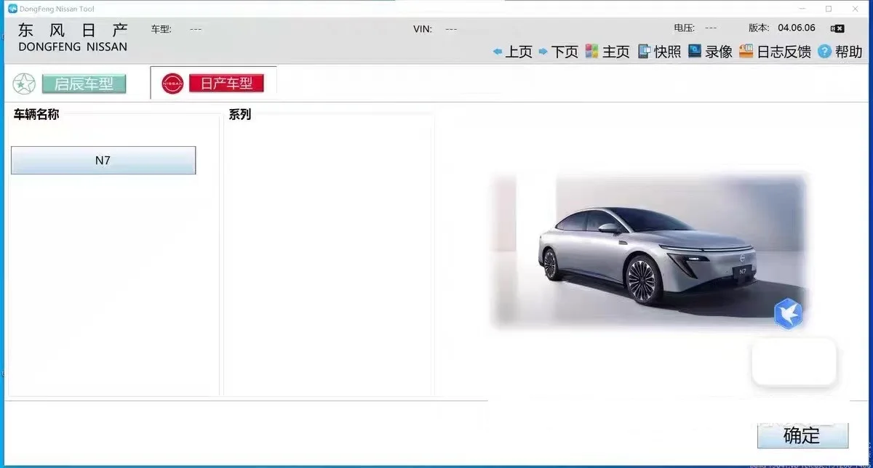This screenshot has height=468, width=873.
Task: Start 录像 screen recording
Action: [710, 52]
